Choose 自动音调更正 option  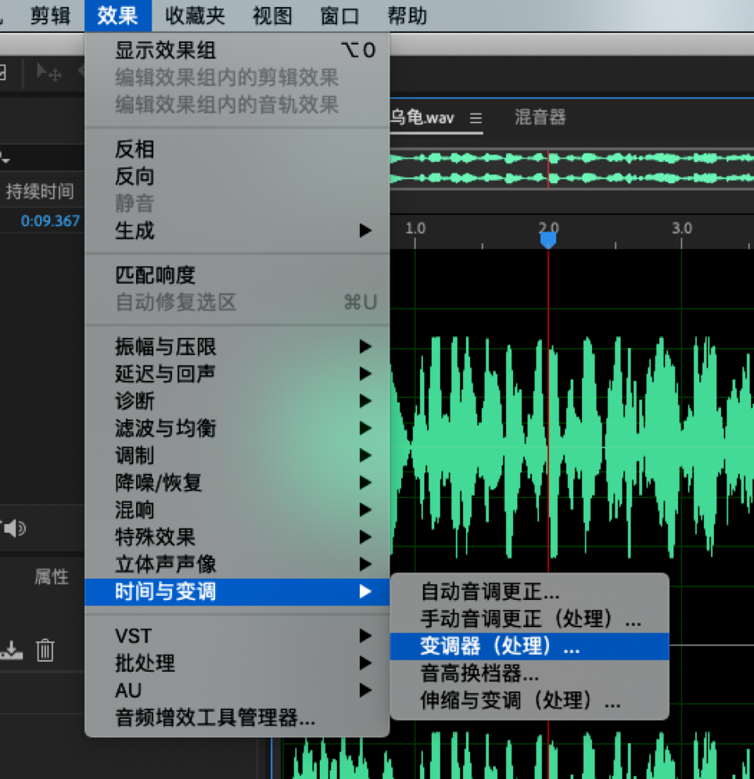coord(530,591)
